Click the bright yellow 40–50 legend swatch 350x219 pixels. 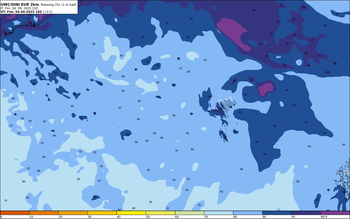131,213
